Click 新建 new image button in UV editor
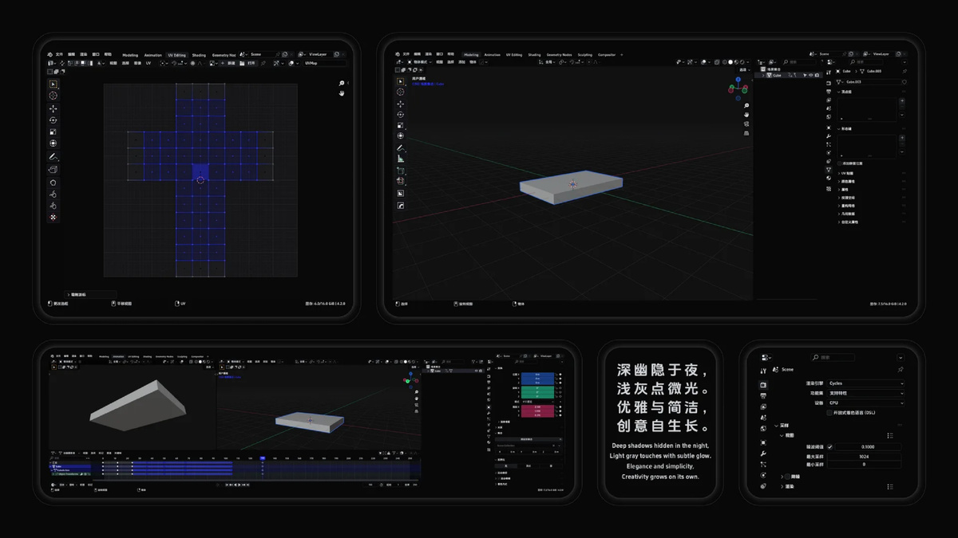 228,63
